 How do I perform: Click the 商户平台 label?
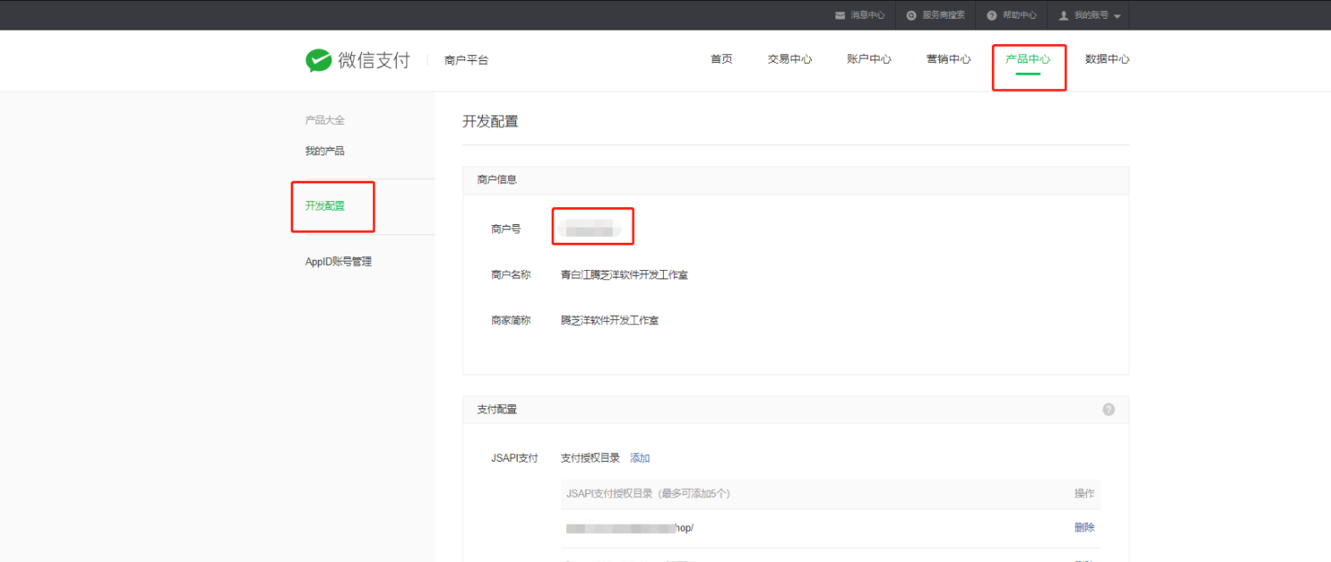pos(467,60)
